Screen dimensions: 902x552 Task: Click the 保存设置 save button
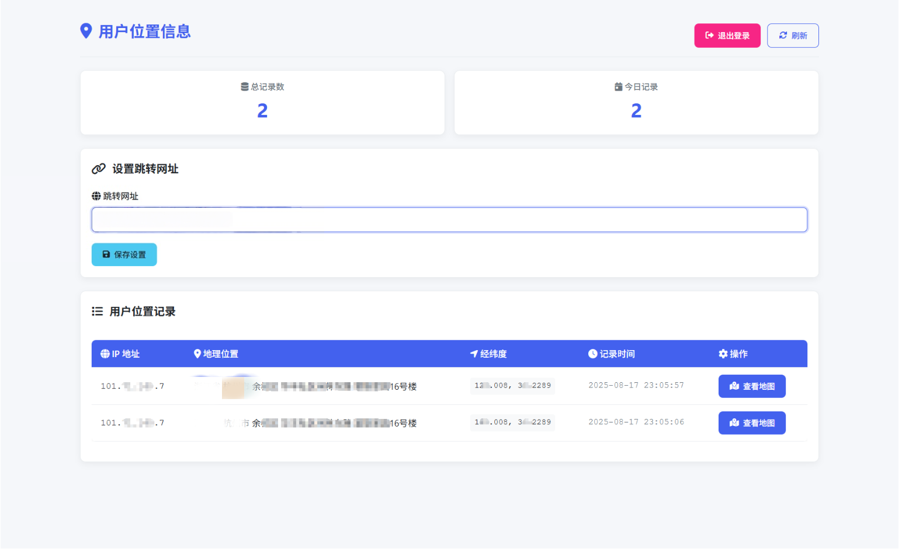pyautogui.click(x=124, y=254)
